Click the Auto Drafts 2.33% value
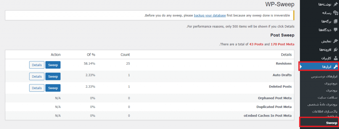339x129 pixels. click(x=90, y=75)
